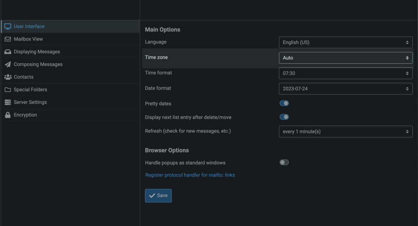This screenshot has width=418, height=226.
Task: Enable Handle popups as standard windows
Action: (x=284, y=163)
